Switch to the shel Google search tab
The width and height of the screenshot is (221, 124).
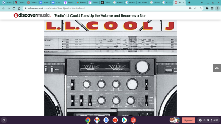[x=118, y=2]
